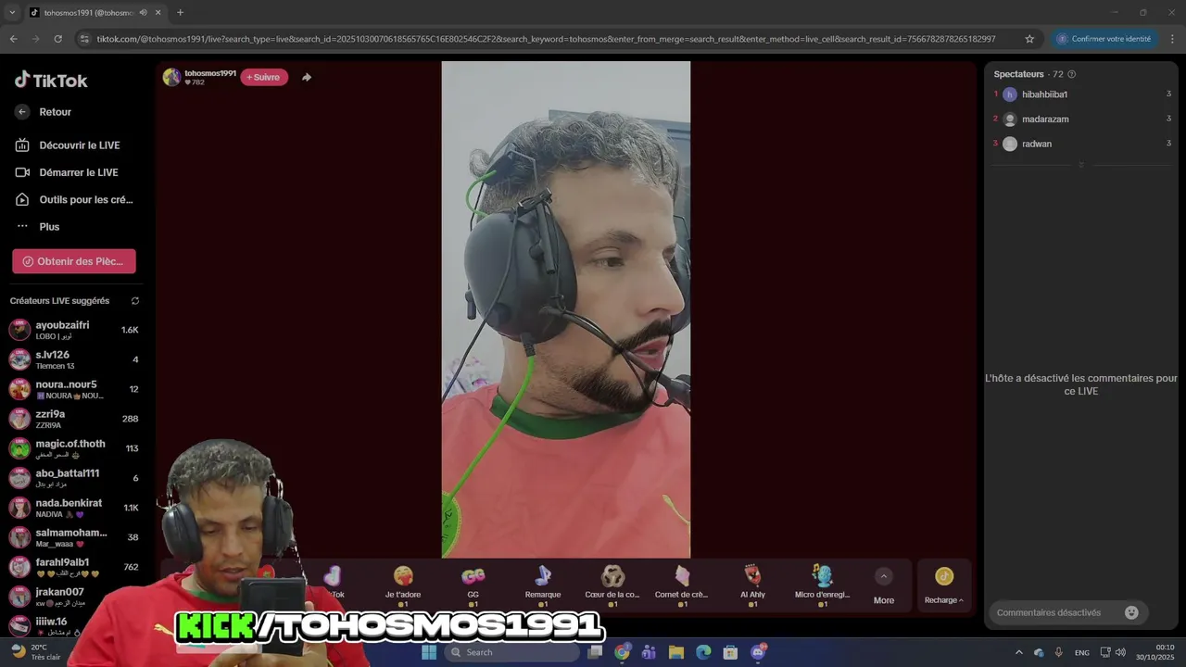Screen dimensions: 1186x667
Task: Open salmamoham... suggested live
Action: point(74,537)
